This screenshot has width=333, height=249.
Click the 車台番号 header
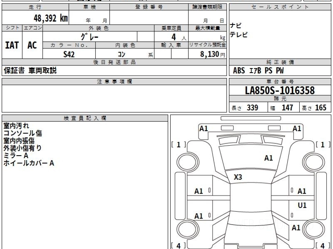[280, 82]
